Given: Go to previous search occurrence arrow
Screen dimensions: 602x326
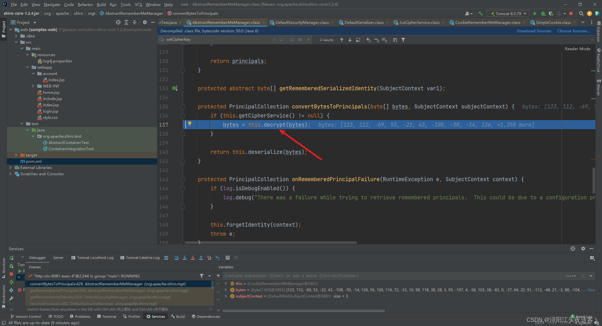Looking at the screenshot, I should coord(342,40).
